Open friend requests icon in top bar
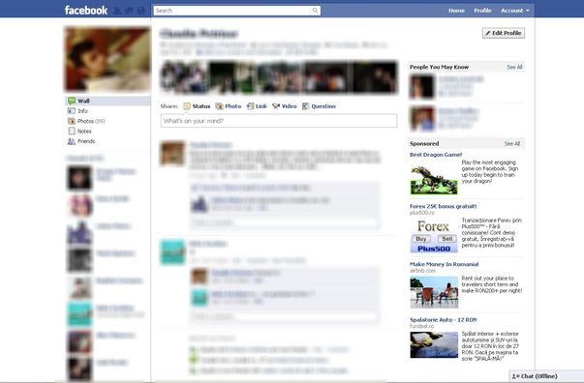Image resolution: width=584 pixels, height=383 pixels. (x=117, y=11)
